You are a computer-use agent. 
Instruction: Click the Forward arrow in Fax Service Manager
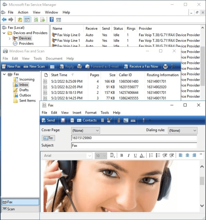(11, 20)
